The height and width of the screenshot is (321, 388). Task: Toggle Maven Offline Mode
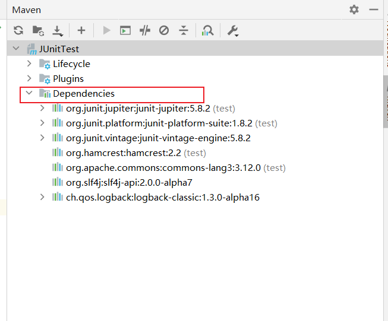click(145, 30)
